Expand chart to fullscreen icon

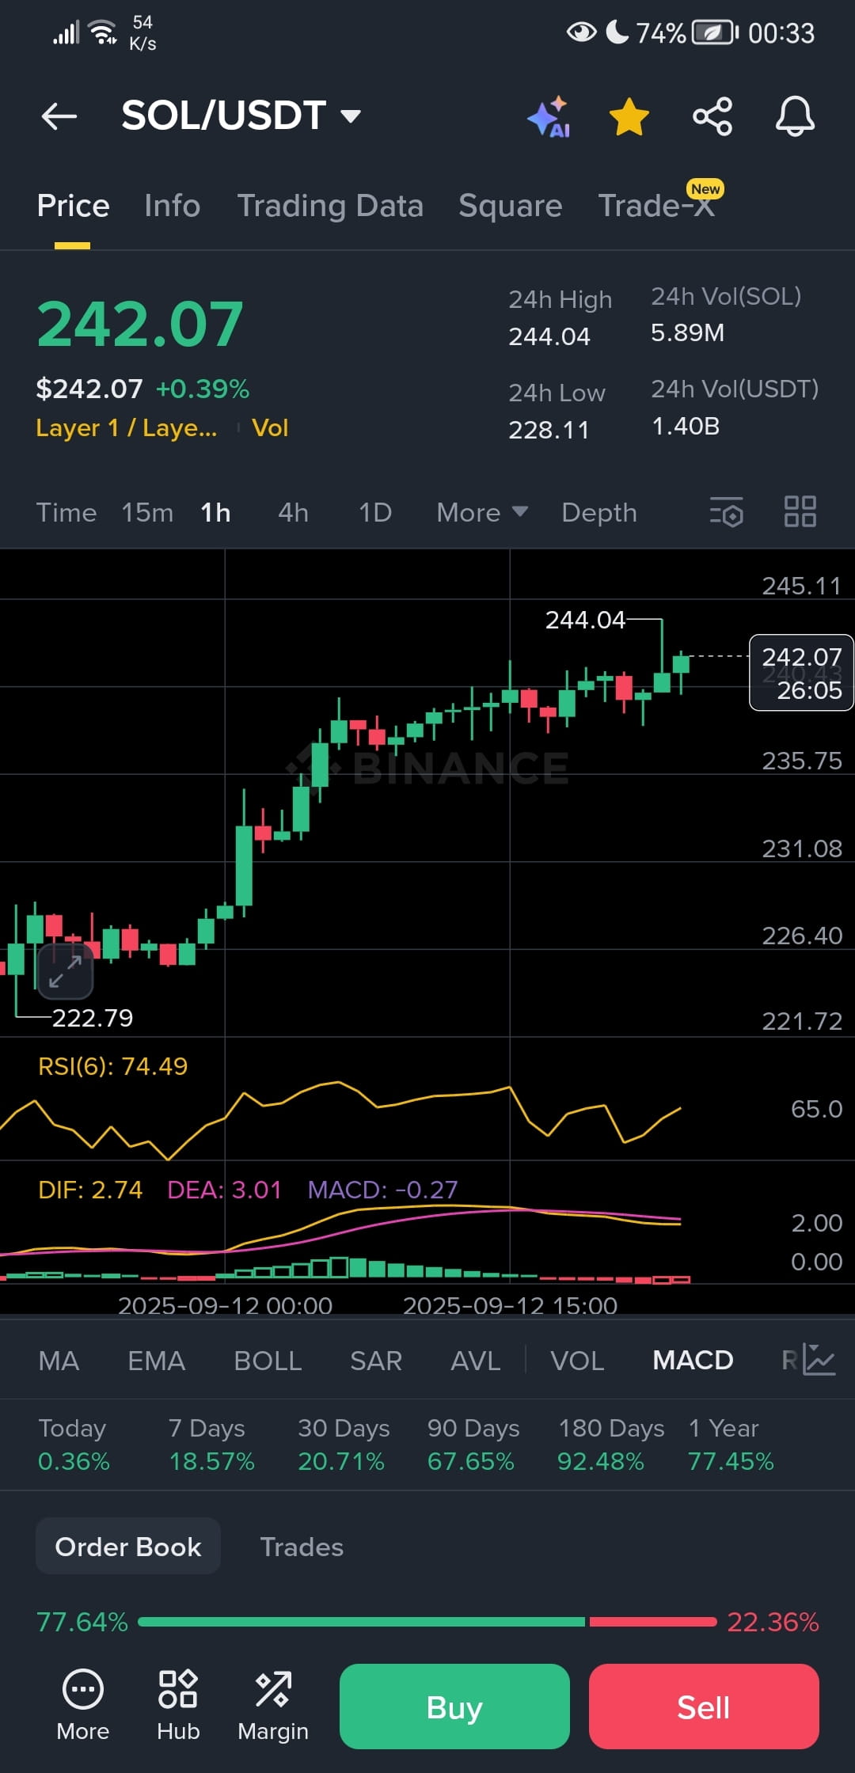(x=65, y=971)
